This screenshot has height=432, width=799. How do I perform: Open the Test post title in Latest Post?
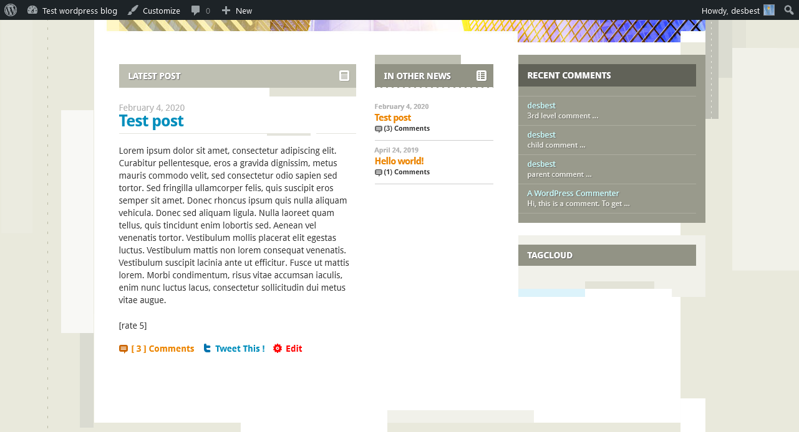(151, 121)
